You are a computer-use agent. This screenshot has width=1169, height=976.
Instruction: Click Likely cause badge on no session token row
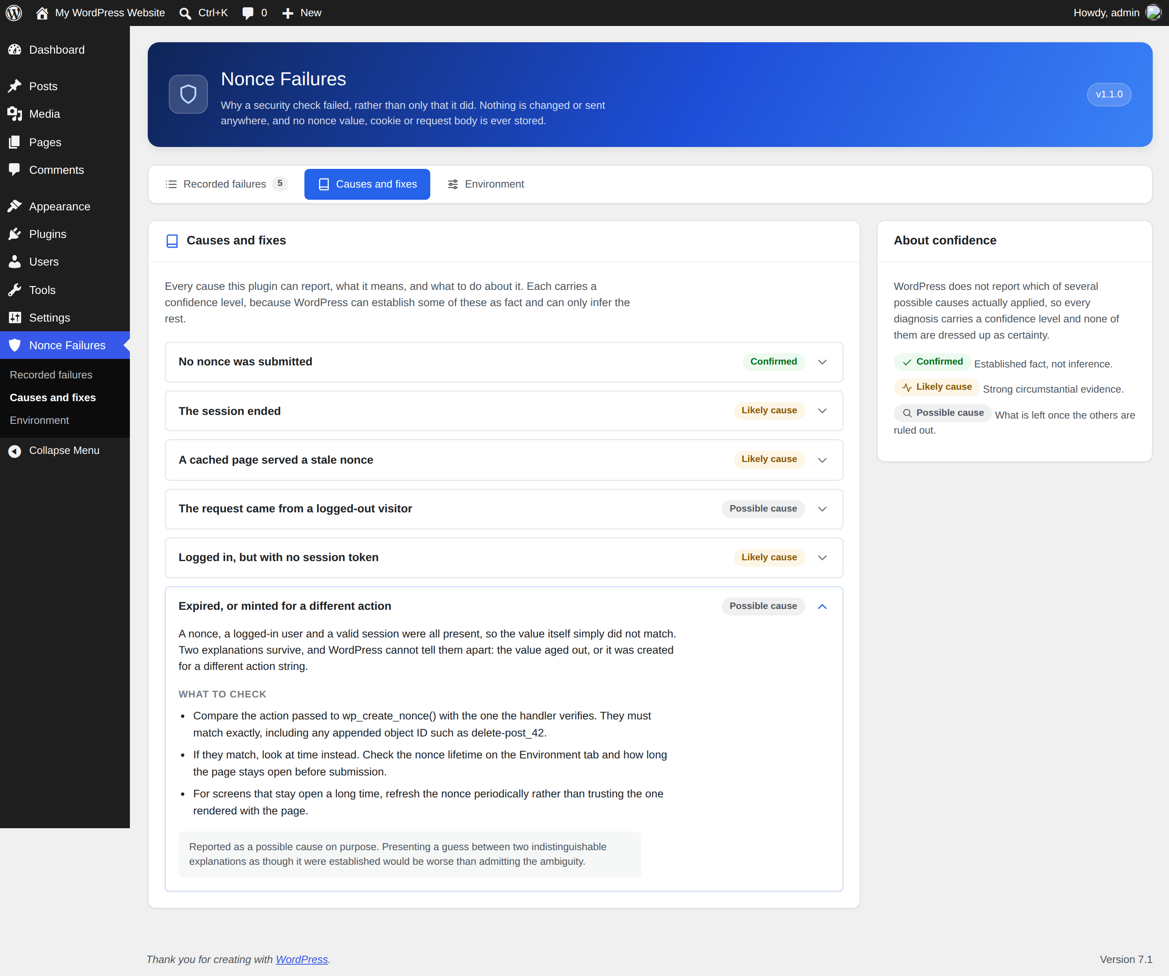[769, 557]
